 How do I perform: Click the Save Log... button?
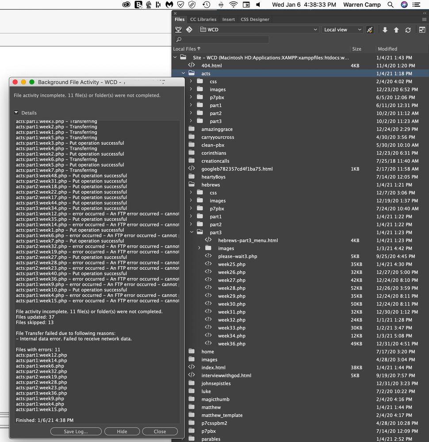(76, 431)
